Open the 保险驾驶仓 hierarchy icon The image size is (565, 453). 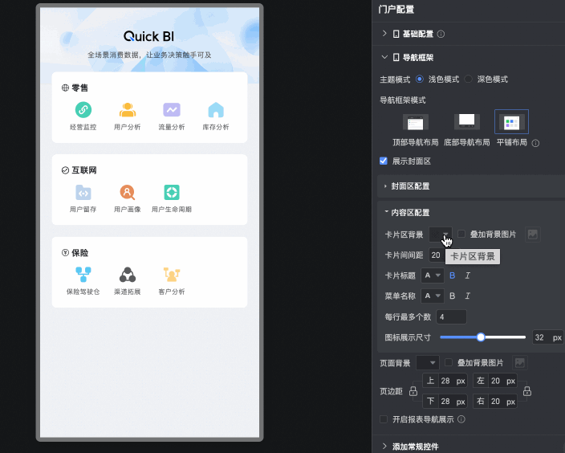(x=83, y=275)
